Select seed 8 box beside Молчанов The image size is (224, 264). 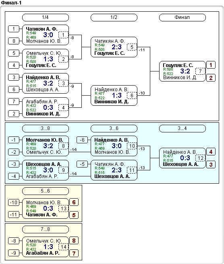[x=14, y=41]
